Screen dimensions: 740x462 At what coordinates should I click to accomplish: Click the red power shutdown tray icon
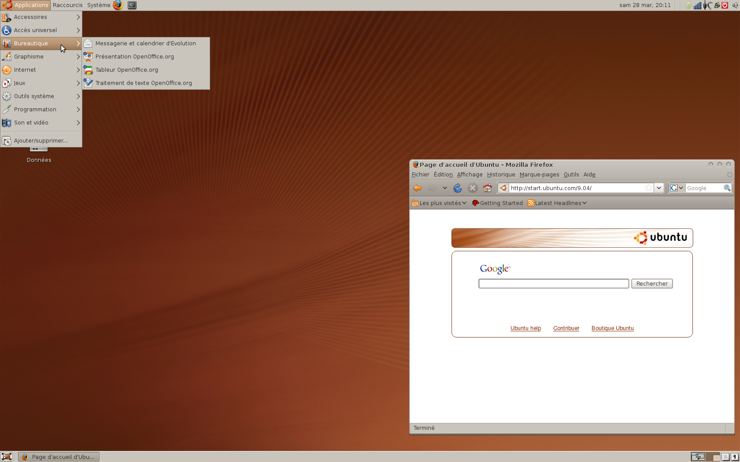(725, 5)
